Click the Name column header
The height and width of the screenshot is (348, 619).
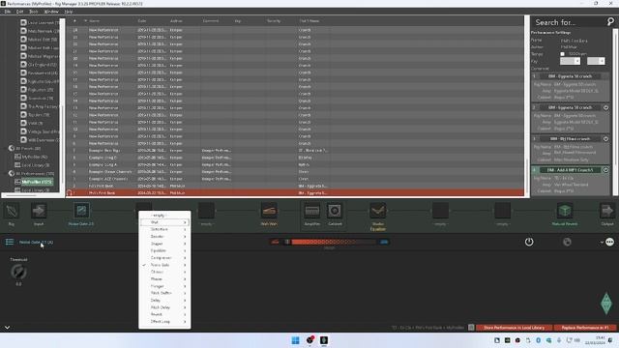tap(95, 21)
